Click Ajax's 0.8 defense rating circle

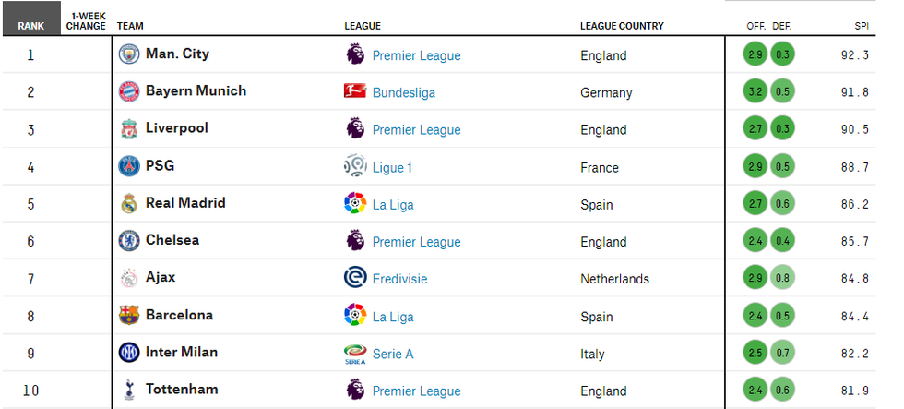point(782,279)
